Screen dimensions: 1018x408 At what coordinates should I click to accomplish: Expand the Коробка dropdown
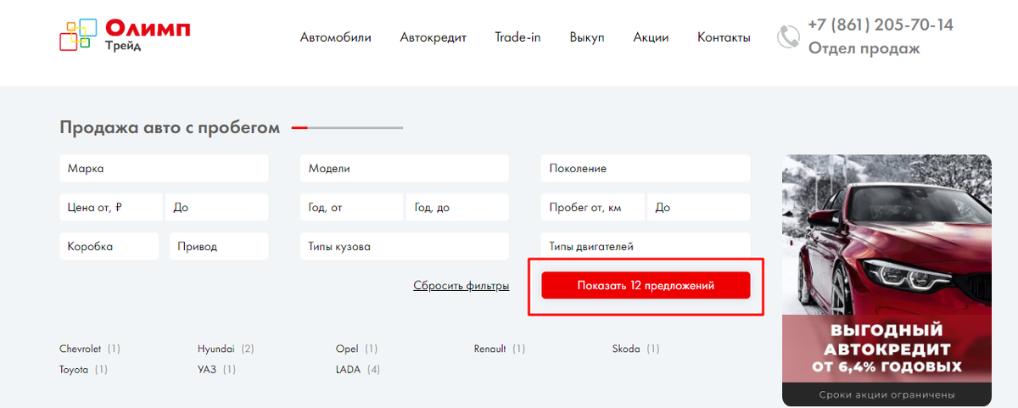pyautogui.click(x=109, y=246)
